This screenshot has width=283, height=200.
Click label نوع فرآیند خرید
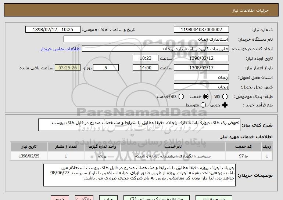[258, 105]
